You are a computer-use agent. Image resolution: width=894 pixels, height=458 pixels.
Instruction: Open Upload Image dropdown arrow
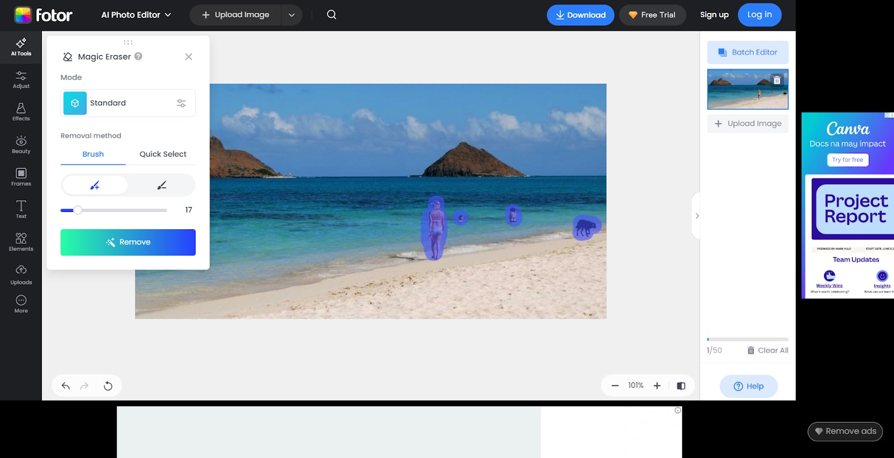click(292, 15)
